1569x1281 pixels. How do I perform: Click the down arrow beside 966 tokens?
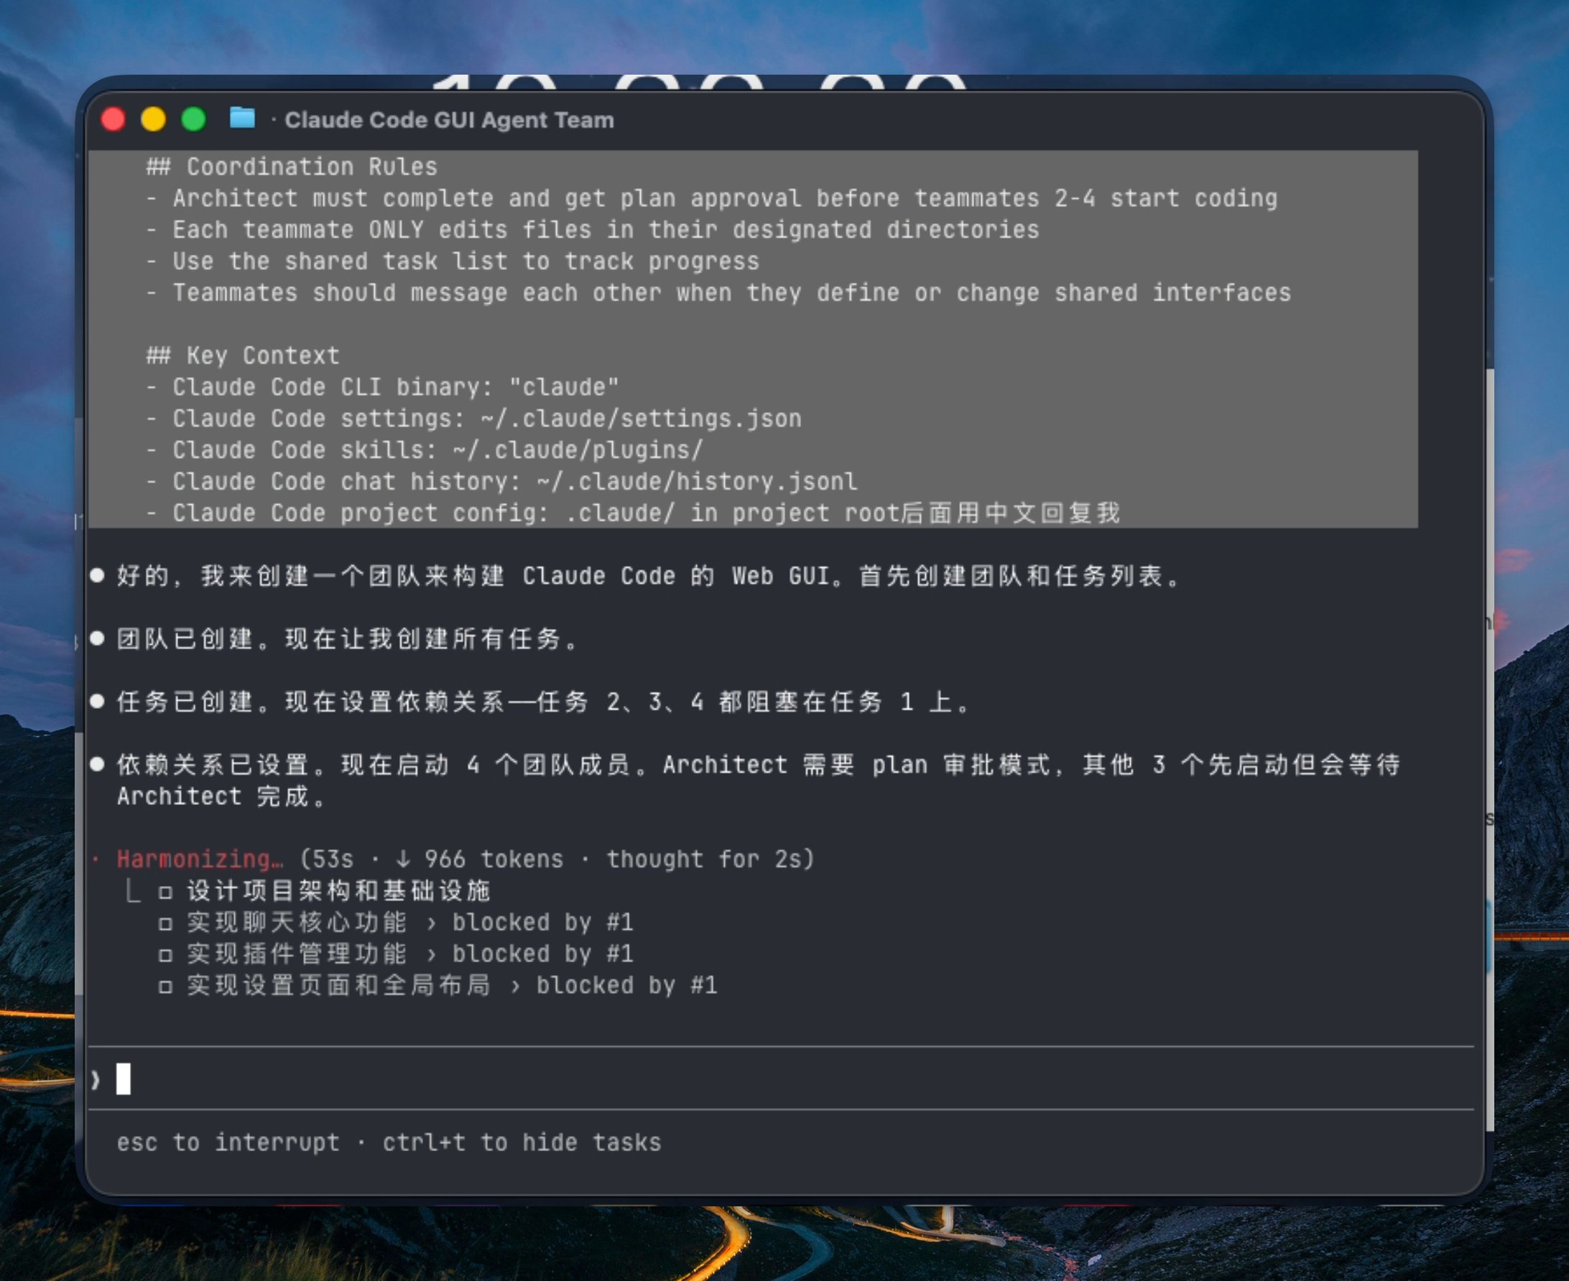(x=403, y=859)
